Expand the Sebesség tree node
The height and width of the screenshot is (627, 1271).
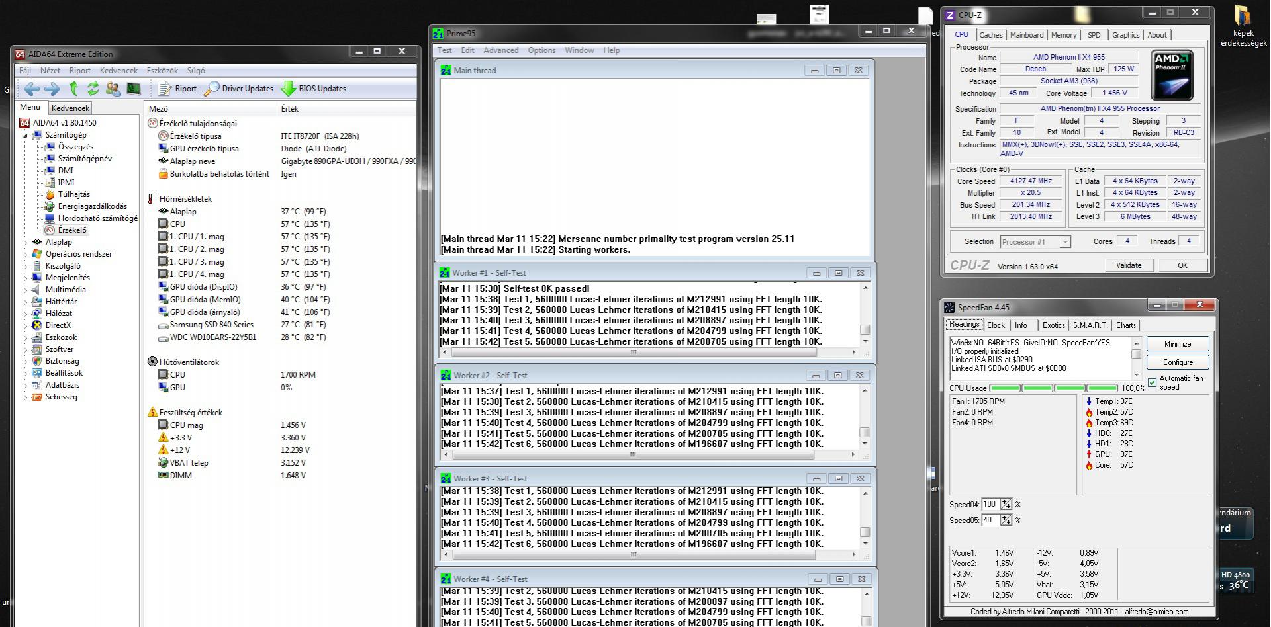pos(26,397)
